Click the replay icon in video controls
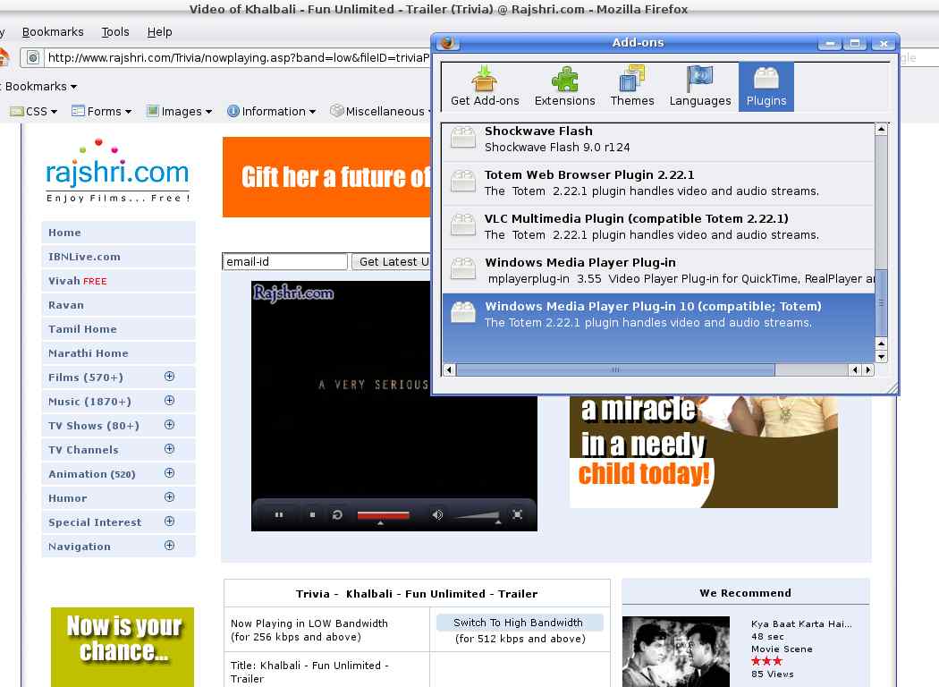Image resolution: width=939 pixels, height=687 pixels. click(x=337, y=514)
